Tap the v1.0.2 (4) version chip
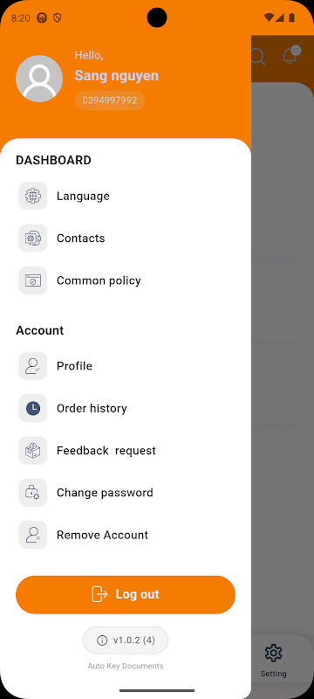314x699 pixels. (x=126, y=640)
